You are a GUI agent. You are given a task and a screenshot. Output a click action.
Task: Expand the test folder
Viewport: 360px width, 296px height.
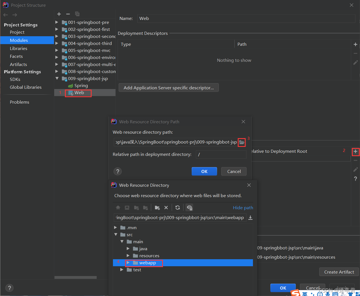tap(122, 270)
